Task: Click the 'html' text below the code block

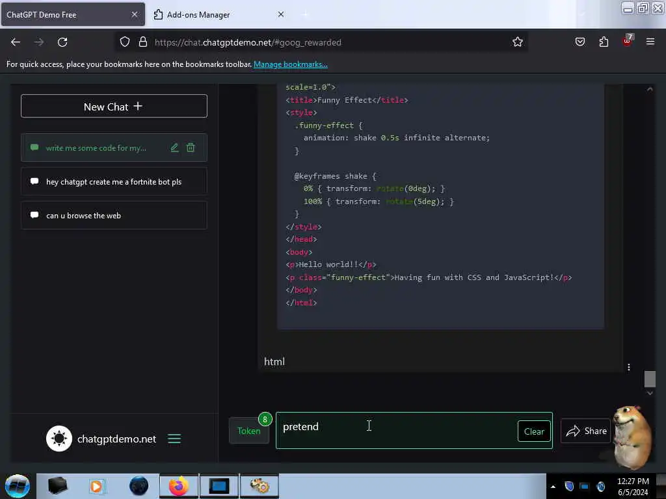Action: (x=274, y=361)
